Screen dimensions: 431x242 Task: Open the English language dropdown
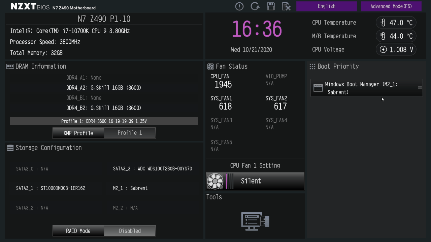pyautogui.click(x=326, y=6)
